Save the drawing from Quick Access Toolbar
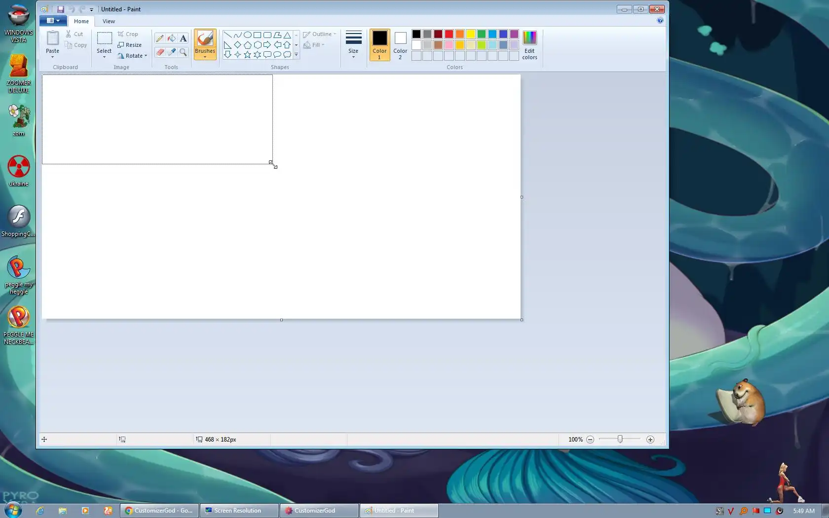The image size is (829, 518). [x=61, y=9]
